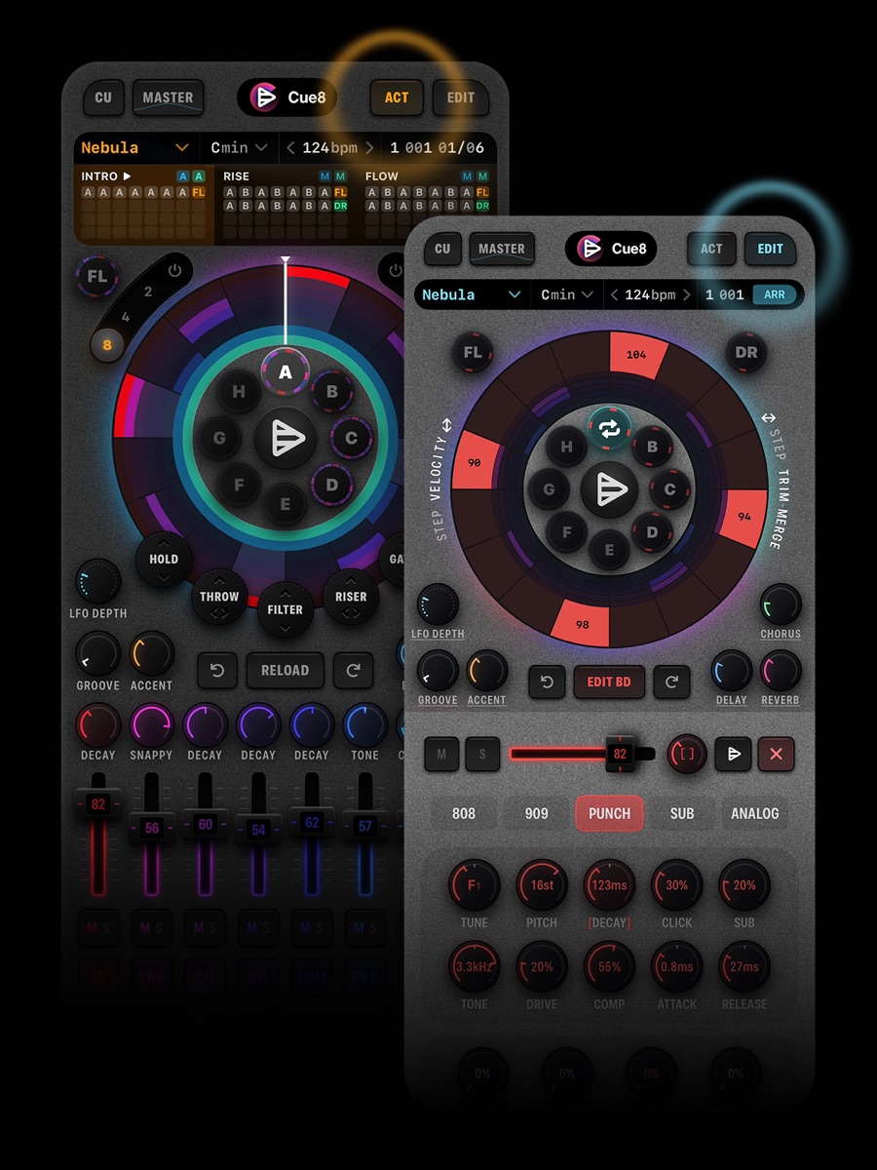Click the redo icon right of RELOAD

pos(353,671)
